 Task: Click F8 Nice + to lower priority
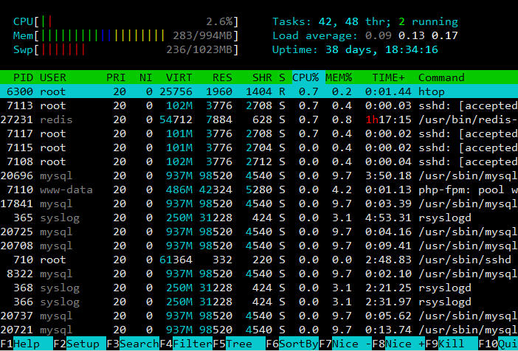tap(398, 344)
